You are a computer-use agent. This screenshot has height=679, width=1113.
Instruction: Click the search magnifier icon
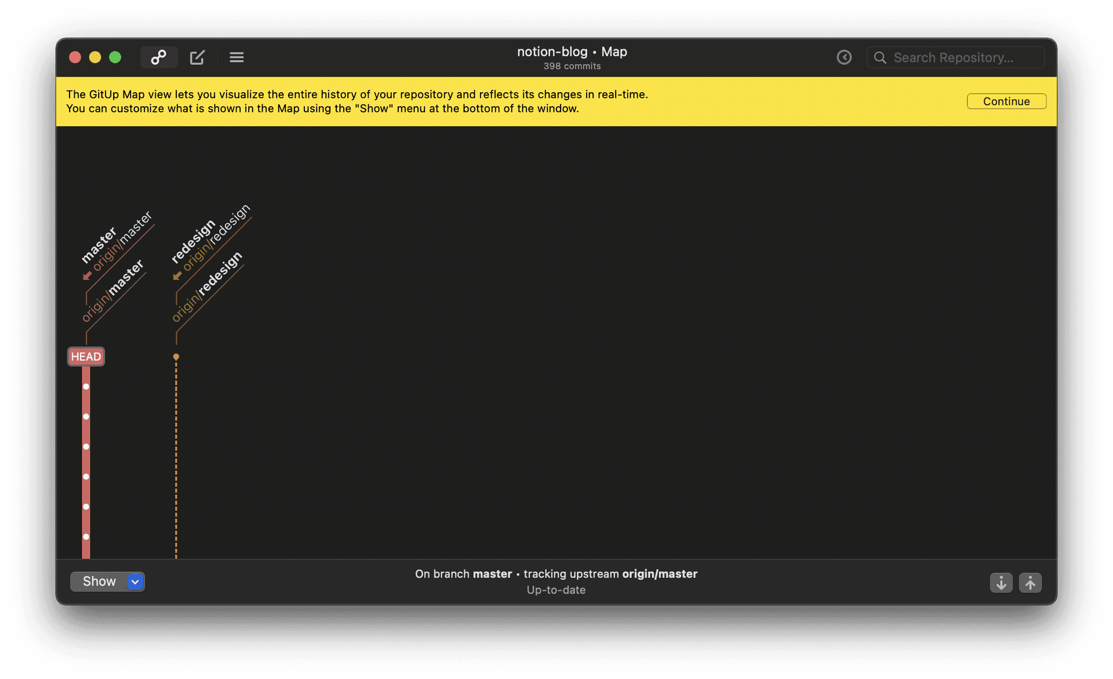pyautogui.click(x=880, y=57)
